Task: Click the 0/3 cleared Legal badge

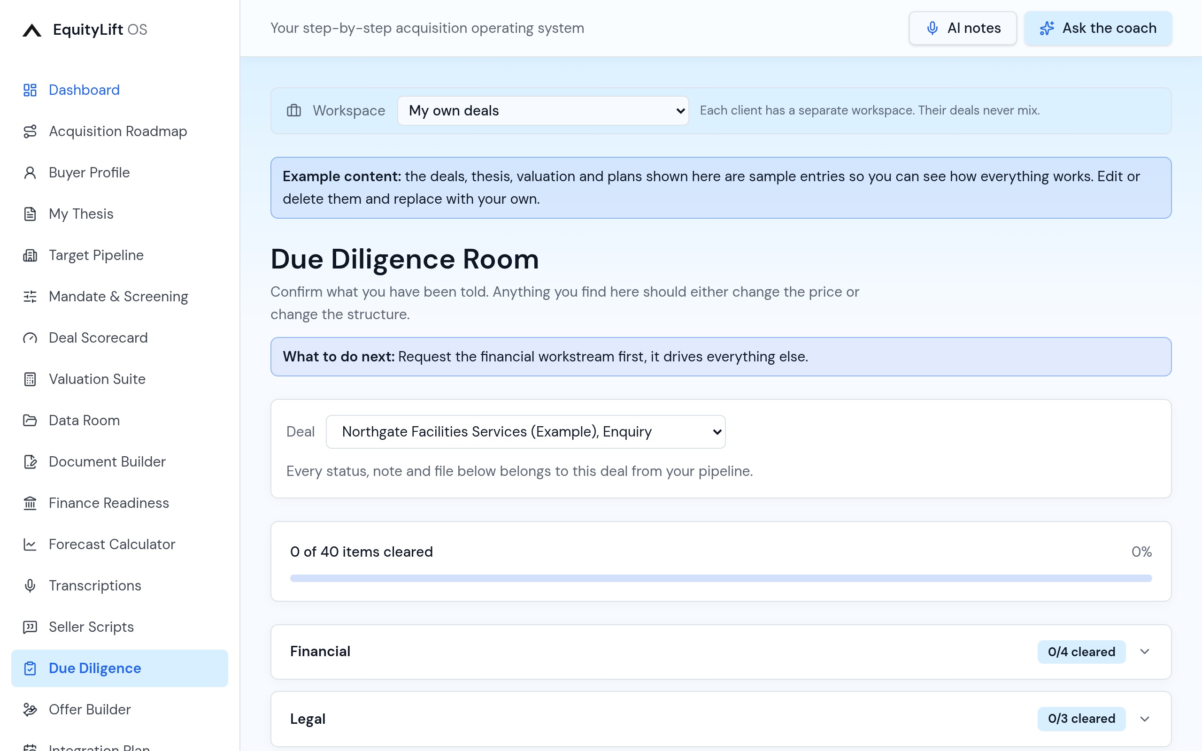Action: (x=1081, y=719)
